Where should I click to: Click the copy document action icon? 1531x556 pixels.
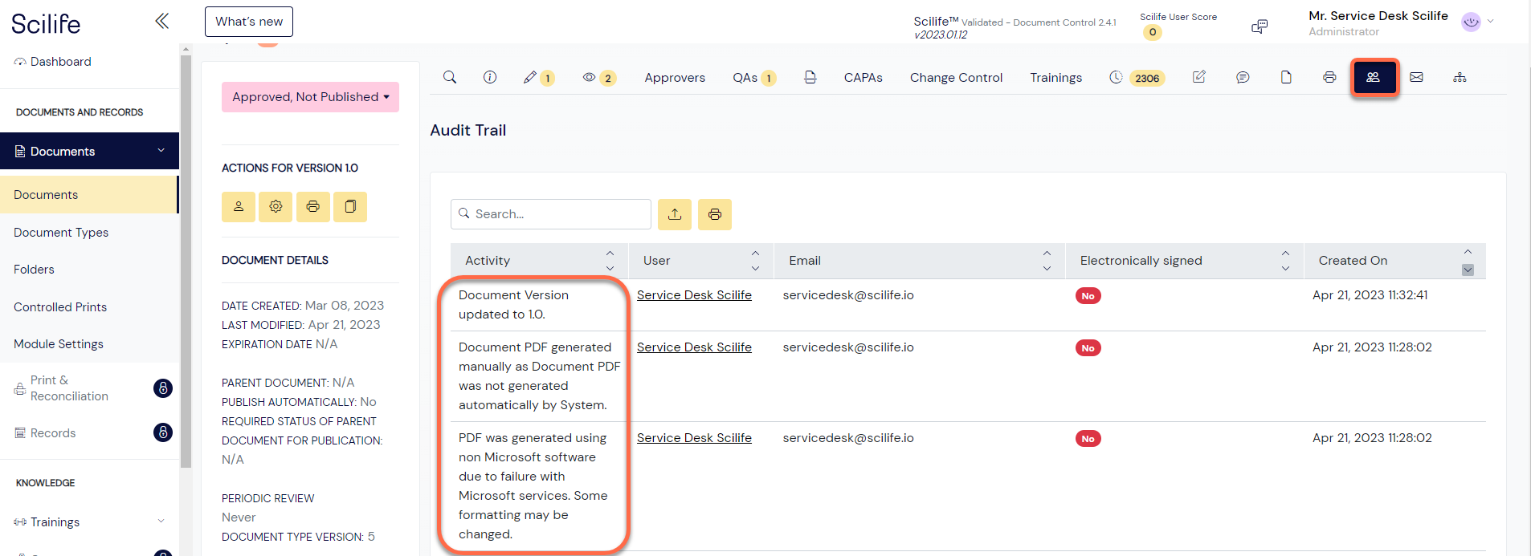(350, 207)
